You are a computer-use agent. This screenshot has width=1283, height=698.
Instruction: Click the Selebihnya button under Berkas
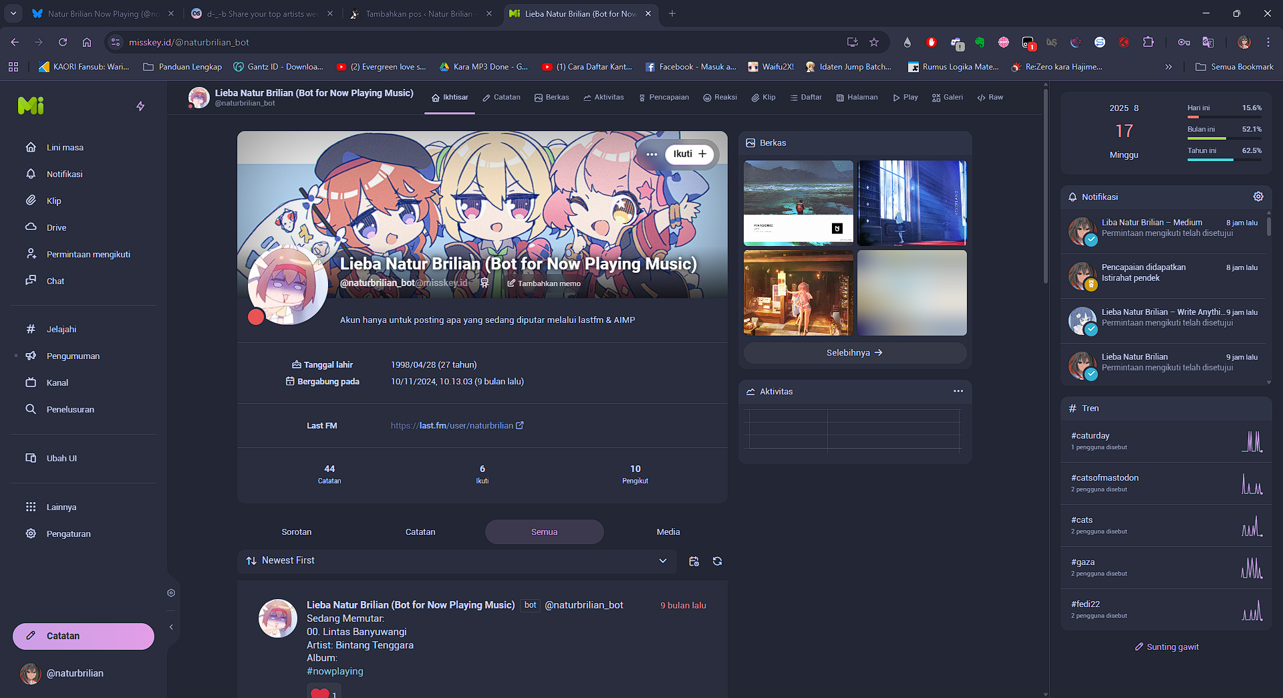click(x=854, y=353)
